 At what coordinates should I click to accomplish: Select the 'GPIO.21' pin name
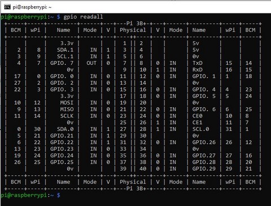click(x=62, y=135)
